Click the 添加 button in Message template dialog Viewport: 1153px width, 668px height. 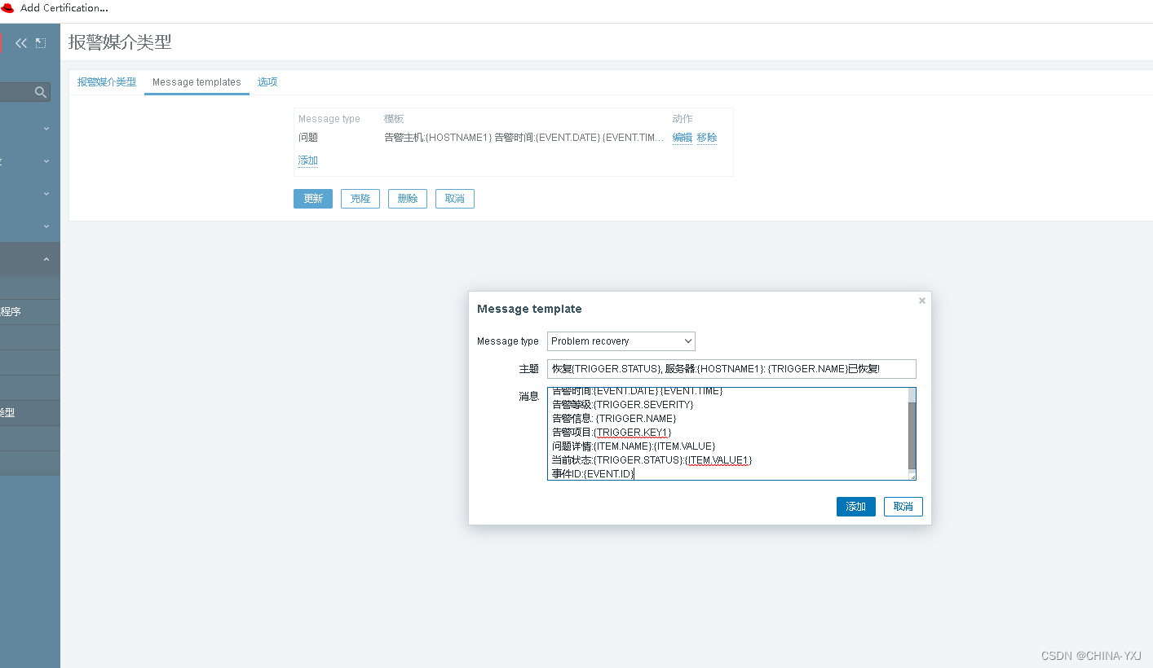(x=856, y=507)
